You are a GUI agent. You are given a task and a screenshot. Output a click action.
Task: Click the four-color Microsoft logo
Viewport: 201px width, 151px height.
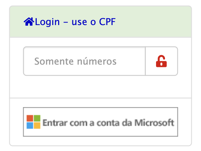pyautogui.click(x=33, y=122)
